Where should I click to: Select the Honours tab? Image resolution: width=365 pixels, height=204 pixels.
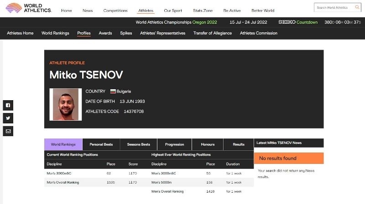208,144
